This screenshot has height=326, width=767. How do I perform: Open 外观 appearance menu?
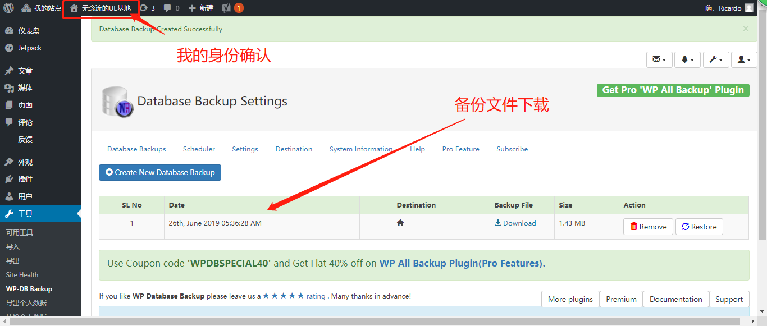[40, 162]
